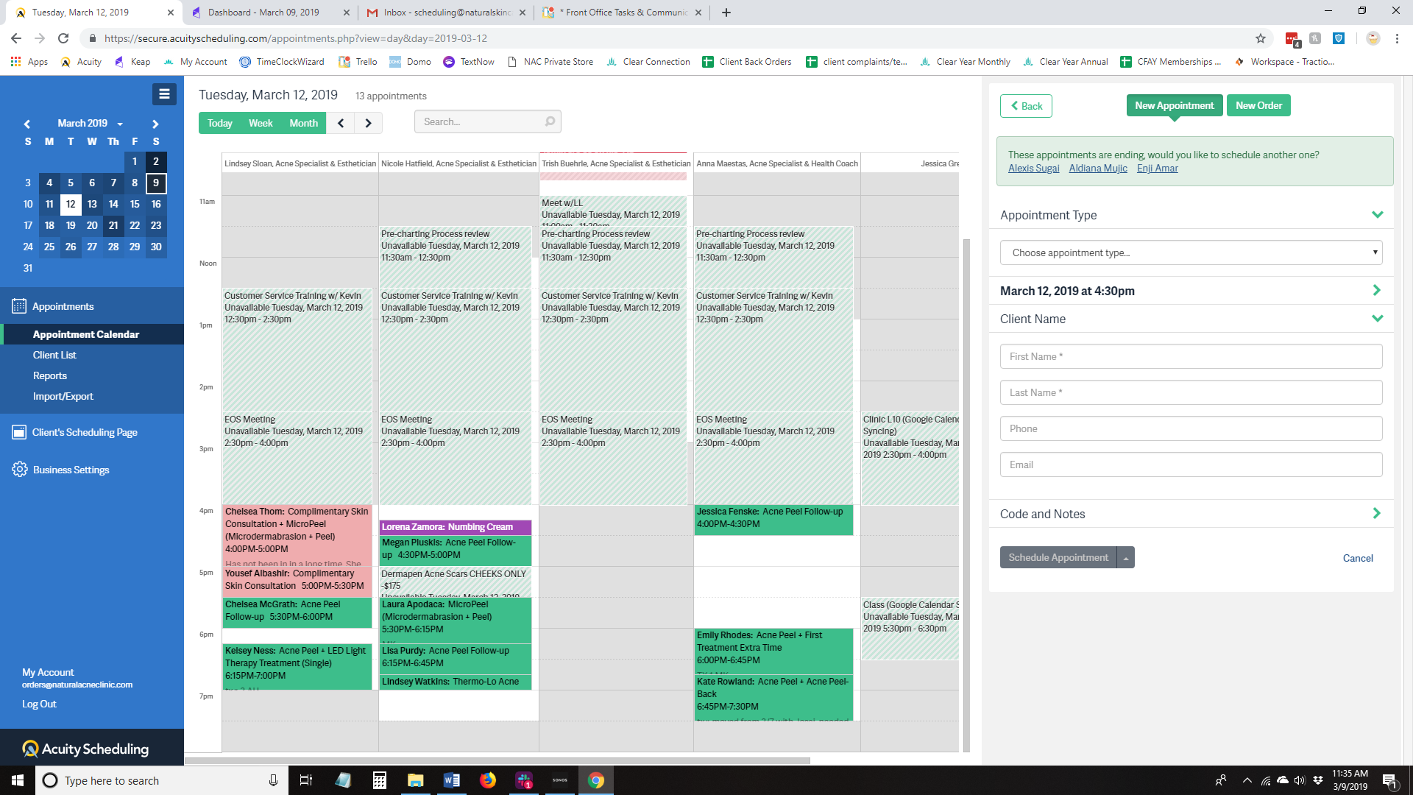Open Word from the taskbar

[451, 780]
